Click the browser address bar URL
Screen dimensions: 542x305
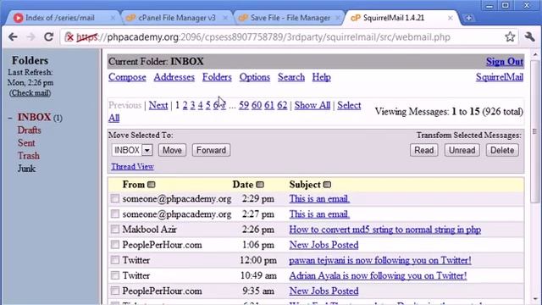[x=263, y=37]
